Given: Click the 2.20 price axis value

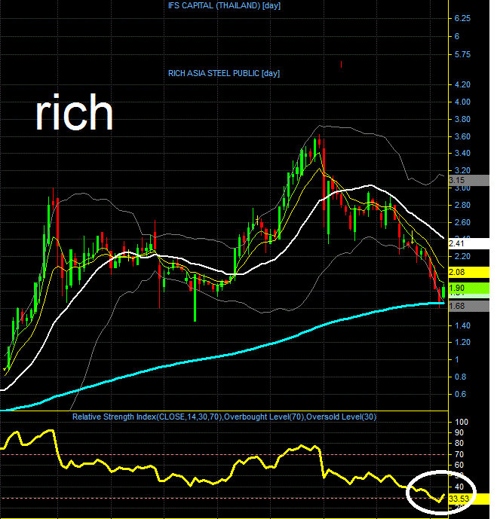Looking at the screenshot, I should pyautogui.click(x=462, y=257).
